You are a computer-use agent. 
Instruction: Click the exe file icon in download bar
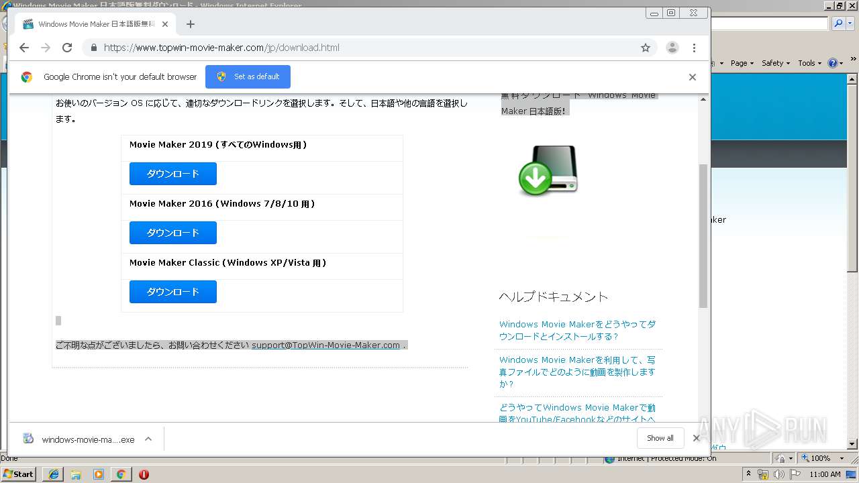[28, 439]
